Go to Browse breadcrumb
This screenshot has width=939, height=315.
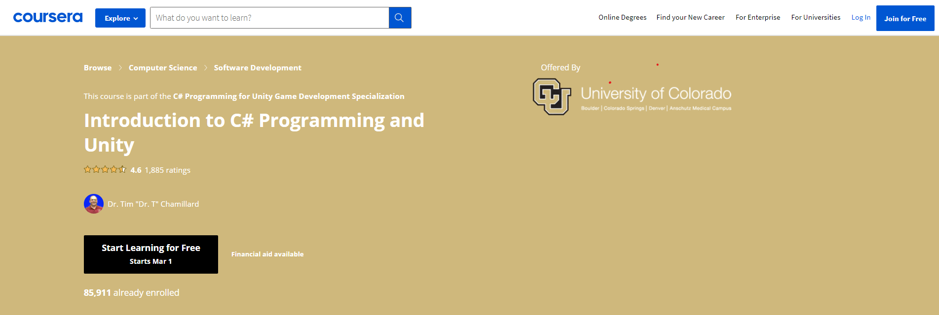pos(98,68)
